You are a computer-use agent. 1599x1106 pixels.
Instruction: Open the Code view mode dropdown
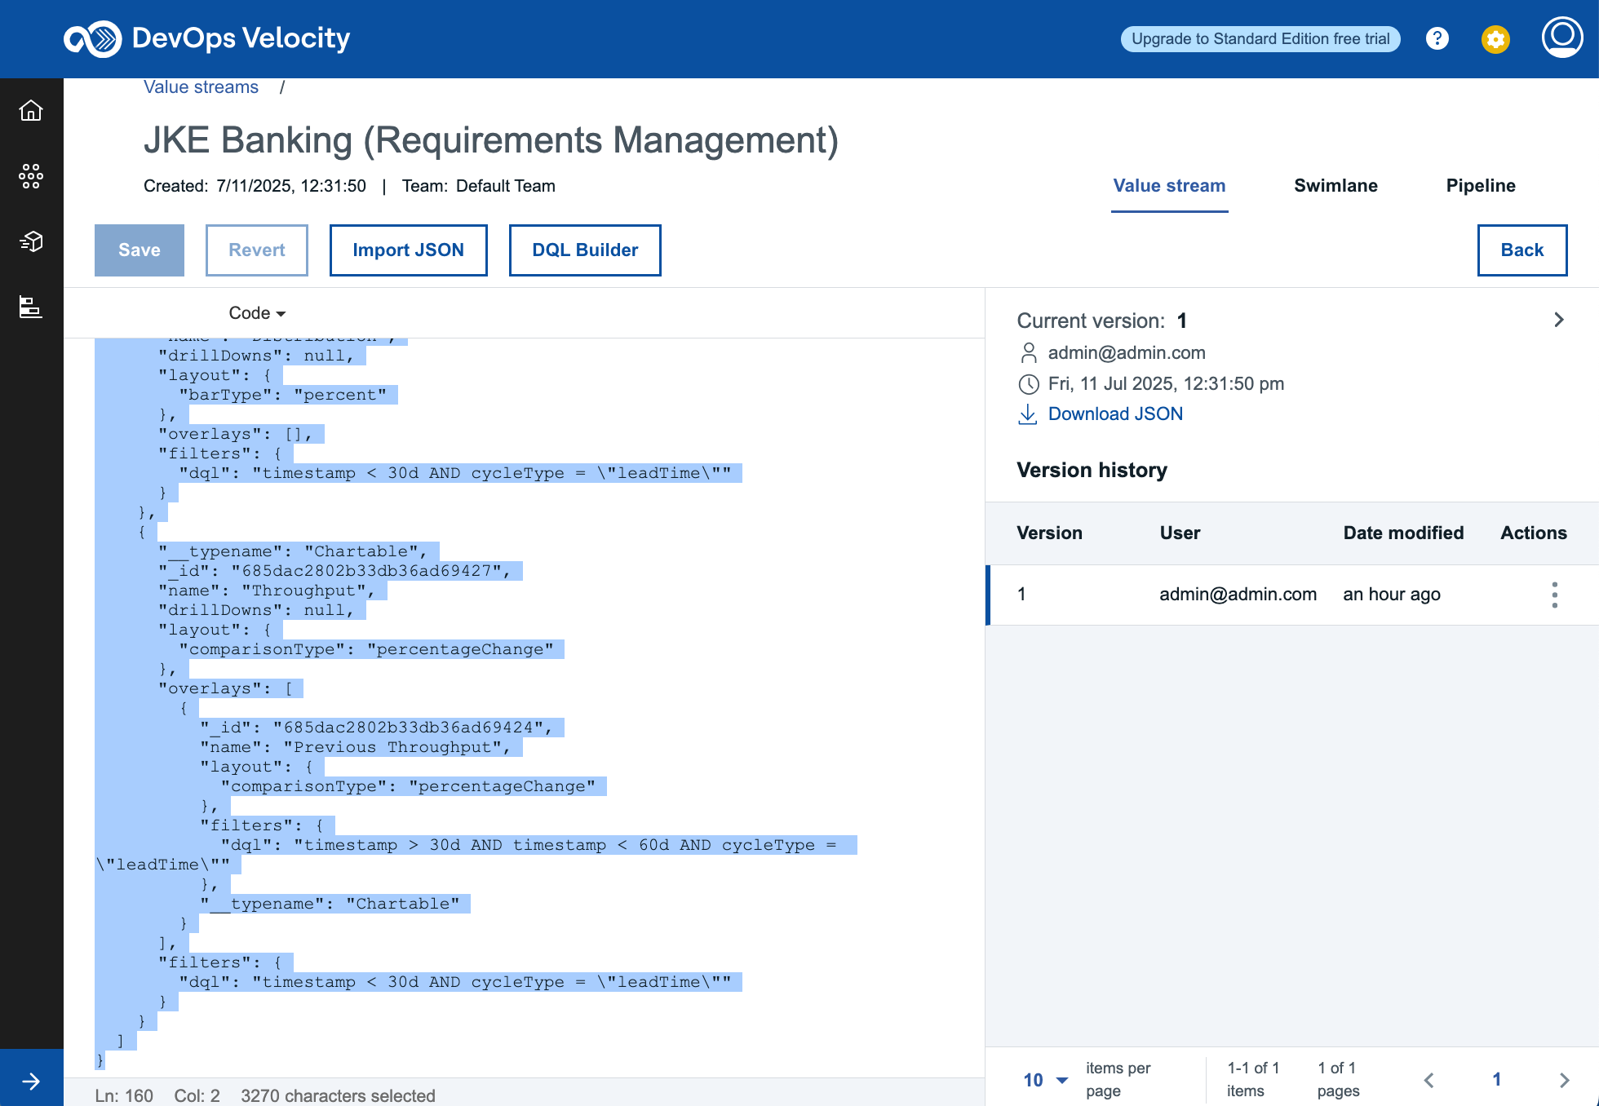click(257, 313)
